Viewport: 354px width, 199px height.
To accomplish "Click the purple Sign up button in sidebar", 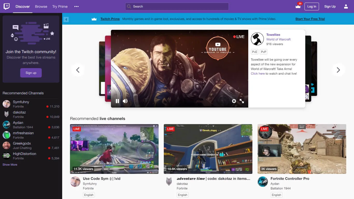I will (31, 73).
